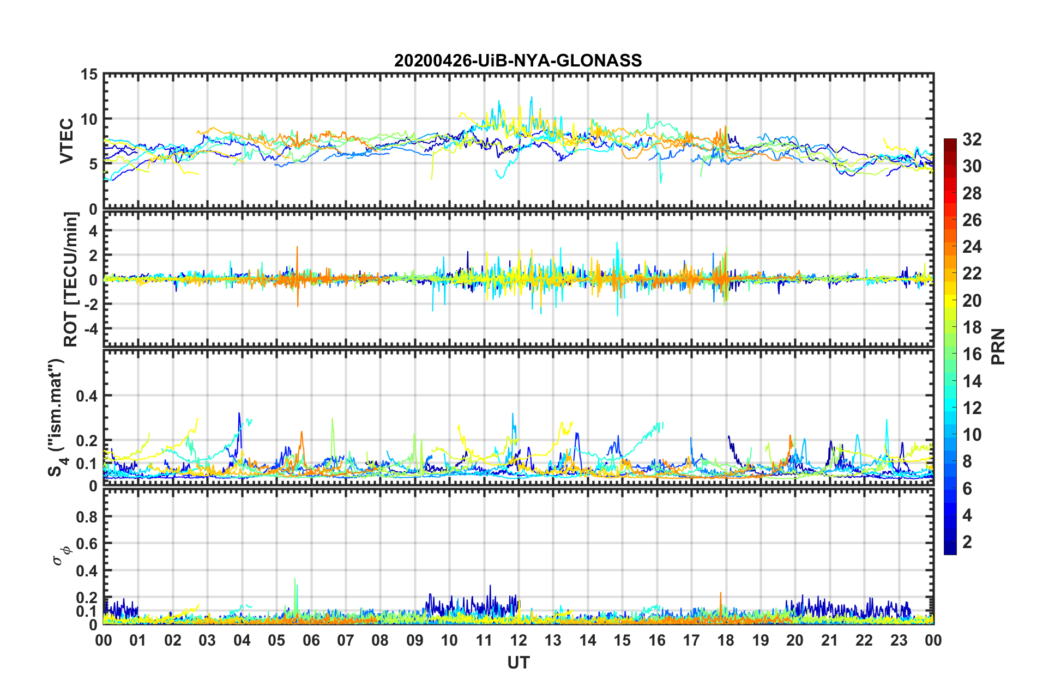1037x693 pixels.
Task: Click the ROT y-axis tick -4
Action: click(91, 329)
